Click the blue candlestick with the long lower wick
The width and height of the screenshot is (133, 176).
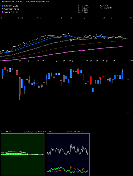(93, 90)
